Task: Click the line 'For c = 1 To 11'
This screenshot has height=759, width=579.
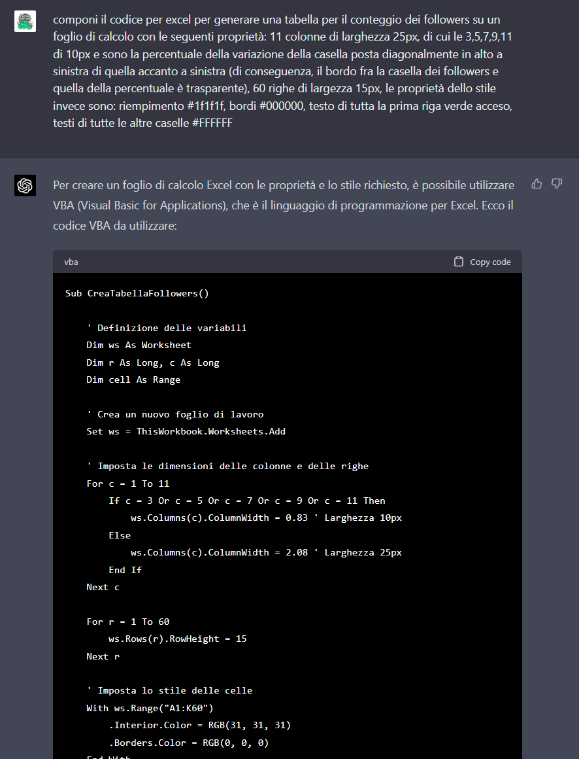Action: (128, 484)
